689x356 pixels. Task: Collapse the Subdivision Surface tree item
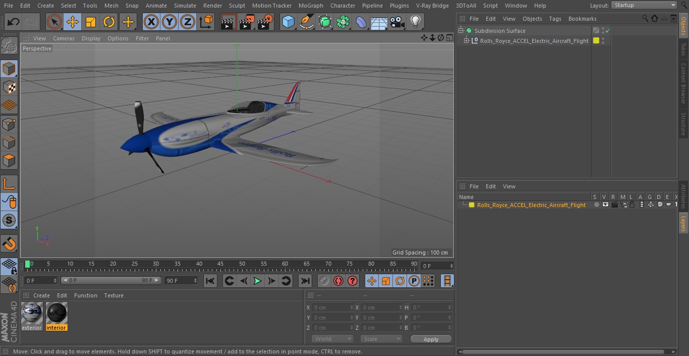point(461,31)
